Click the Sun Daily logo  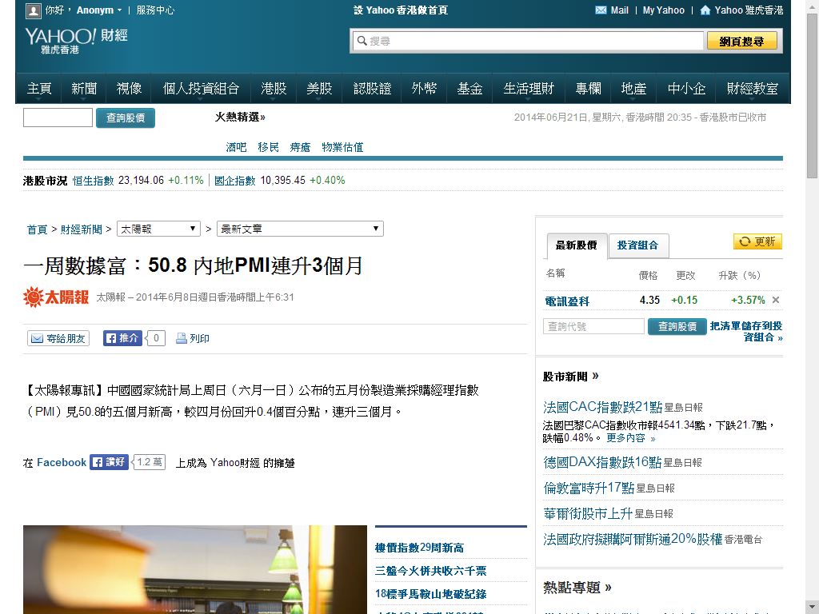click(56, 297)
